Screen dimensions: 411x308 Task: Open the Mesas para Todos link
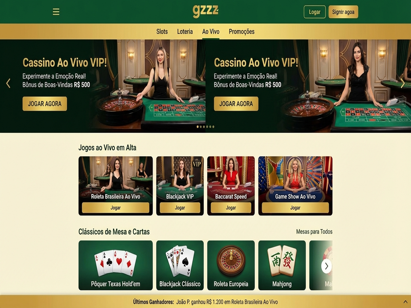coord(314,232)
